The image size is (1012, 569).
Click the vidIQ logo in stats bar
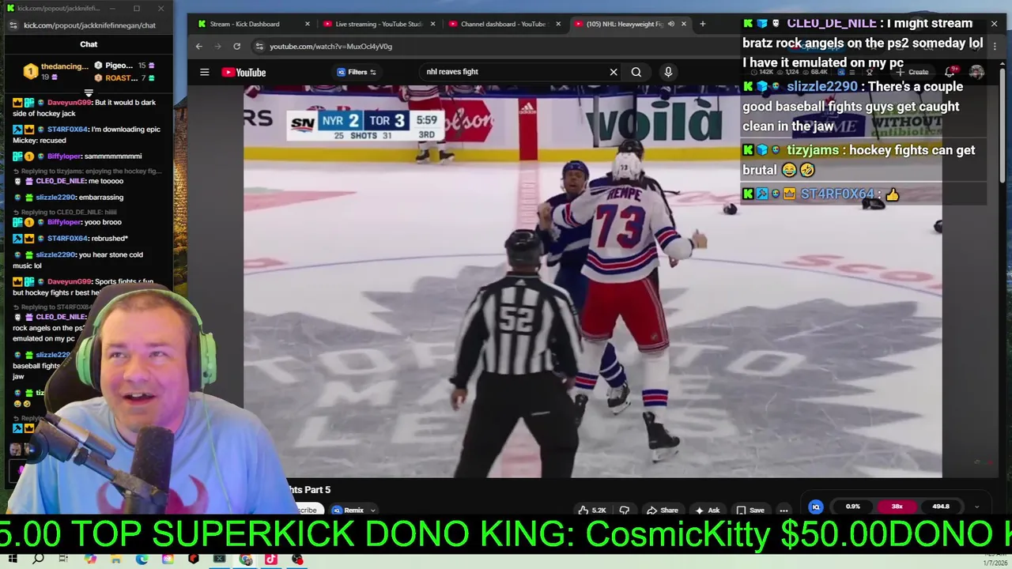coord(816,507)
